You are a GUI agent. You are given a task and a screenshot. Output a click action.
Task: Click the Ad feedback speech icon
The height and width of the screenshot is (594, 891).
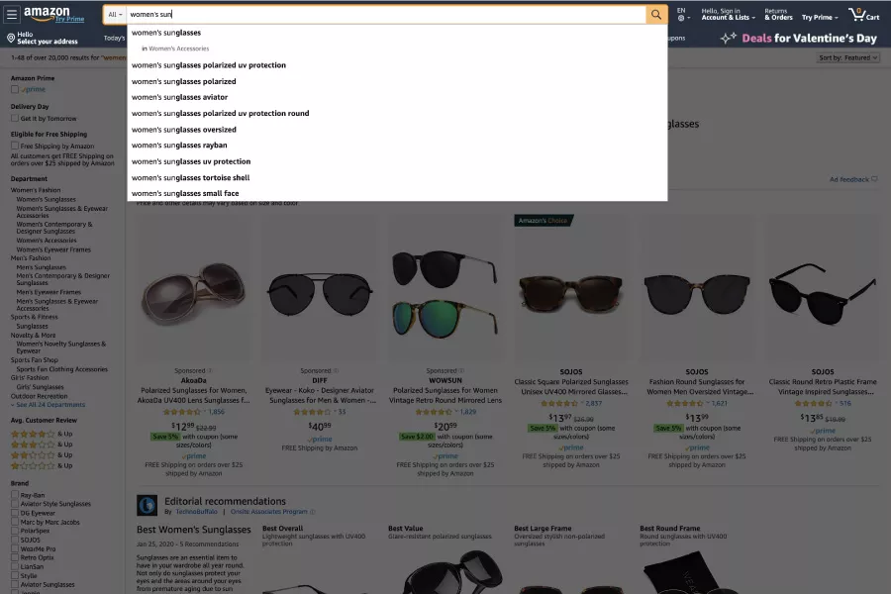click(874, 179)
